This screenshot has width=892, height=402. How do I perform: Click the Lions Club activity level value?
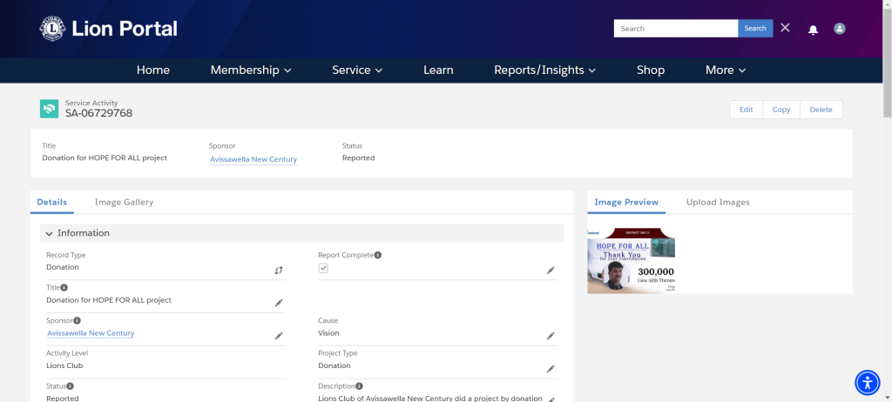click(x=64, y=365)
